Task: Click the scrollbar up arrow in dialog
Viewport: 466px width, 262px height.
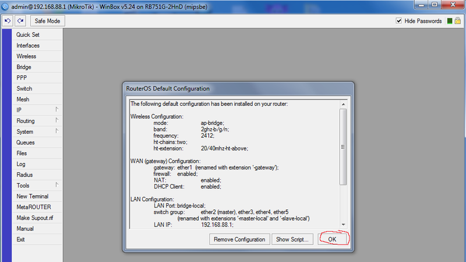Action: [343, 105]
